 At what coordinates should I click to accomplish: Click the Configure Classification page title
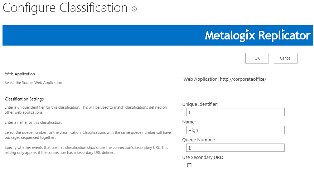[x=65, y=8]
